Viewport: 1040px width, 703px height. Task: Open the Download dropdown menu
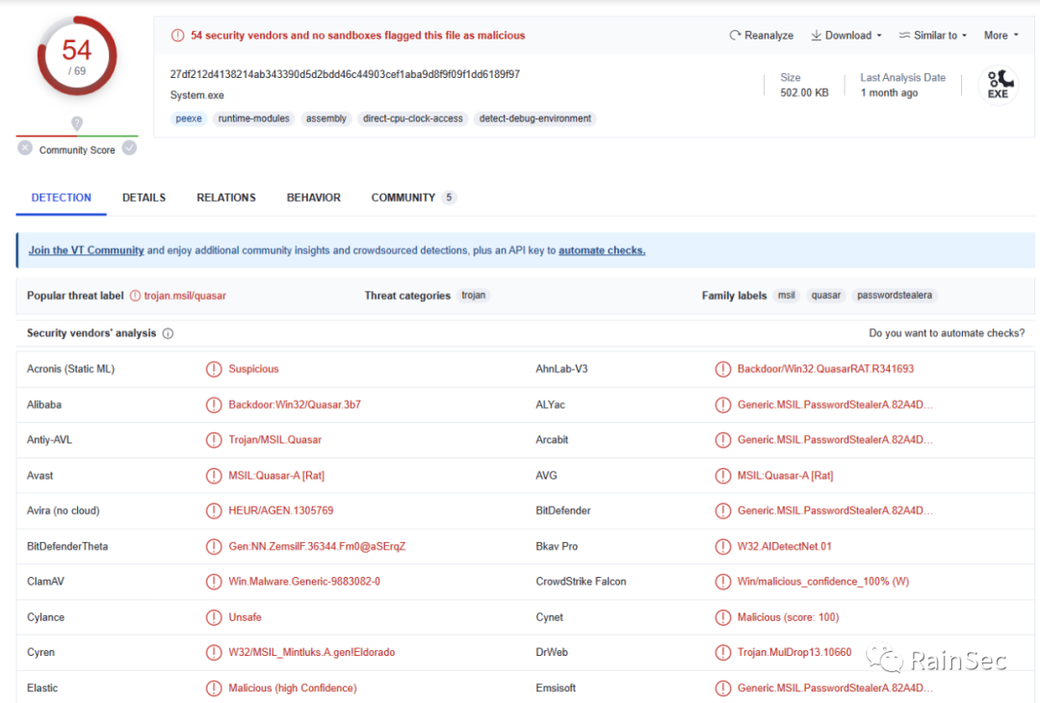[846, 35]
